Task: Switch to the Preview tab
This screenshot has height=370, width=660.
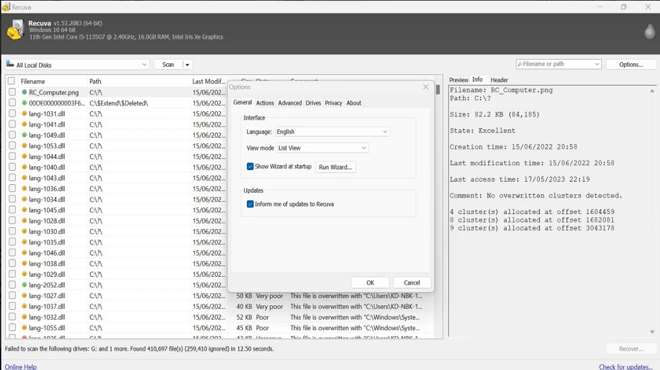Action: click(458, 80)
